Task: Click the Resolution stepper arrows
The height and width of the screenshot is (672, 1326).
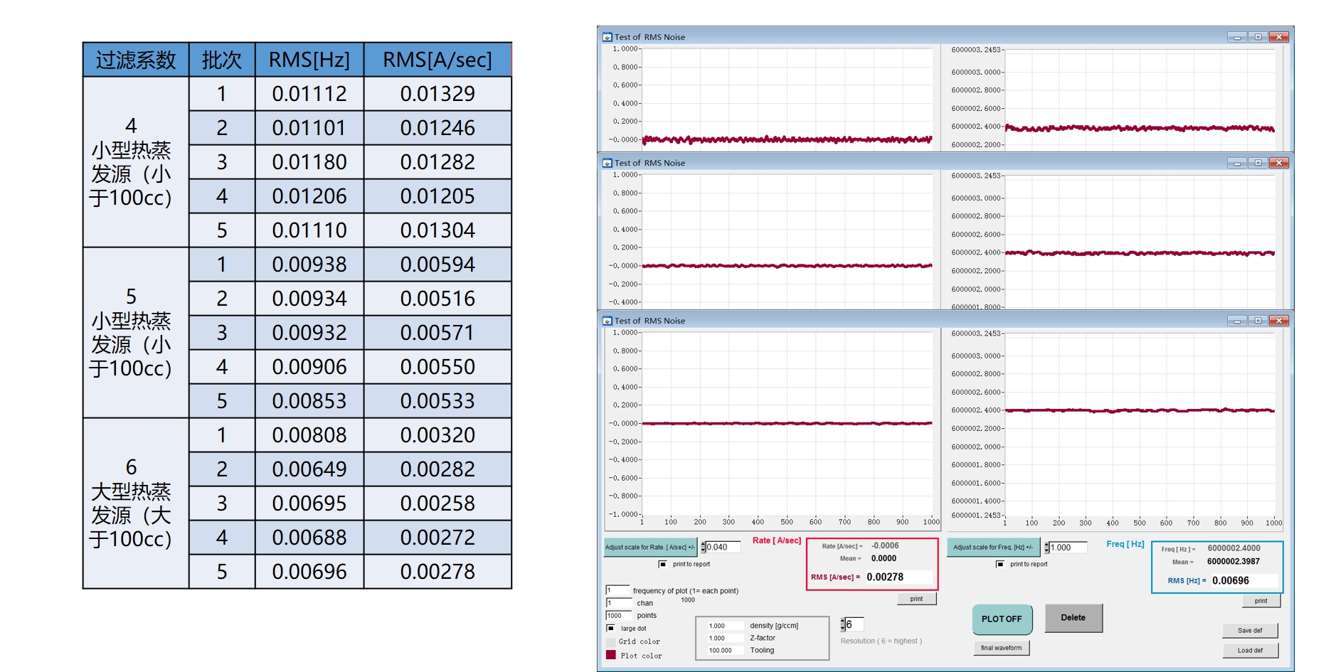Action: pyautogui.click(x=843, y=624)
